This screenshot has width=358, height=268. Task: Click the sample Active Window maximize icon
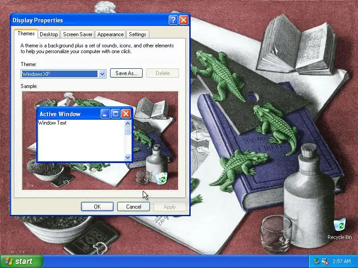[x=115, y=114]
